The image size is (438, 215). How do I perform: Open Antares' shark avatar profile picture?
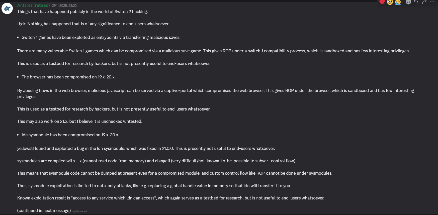tap(7, 9)
